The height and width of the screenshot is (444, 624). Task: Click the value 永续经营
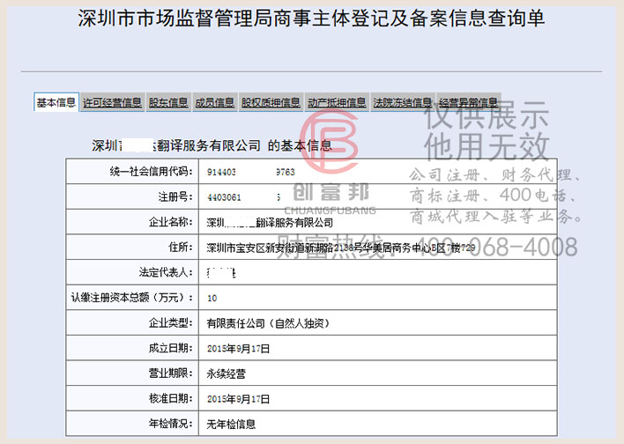click(226, 374)
